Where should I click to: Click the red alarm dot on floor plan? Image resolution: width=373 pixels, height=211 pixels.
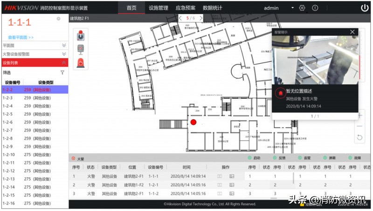193,123
